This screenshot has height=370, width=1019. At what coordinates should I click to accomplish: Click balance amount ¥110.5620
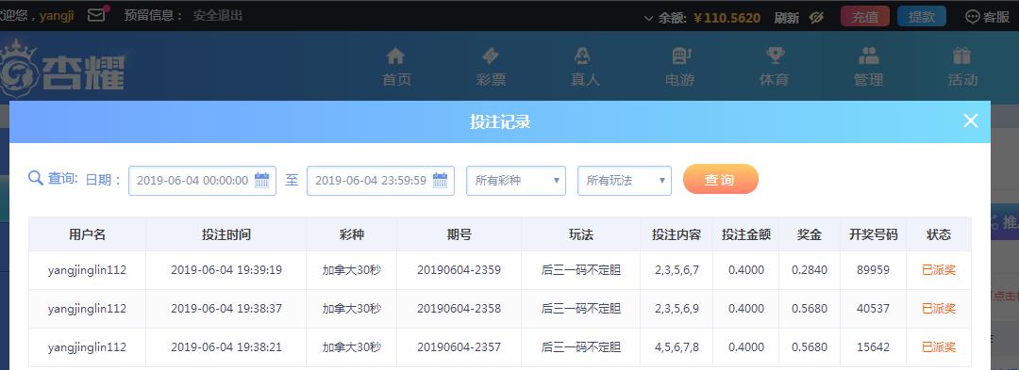[727, 18]
